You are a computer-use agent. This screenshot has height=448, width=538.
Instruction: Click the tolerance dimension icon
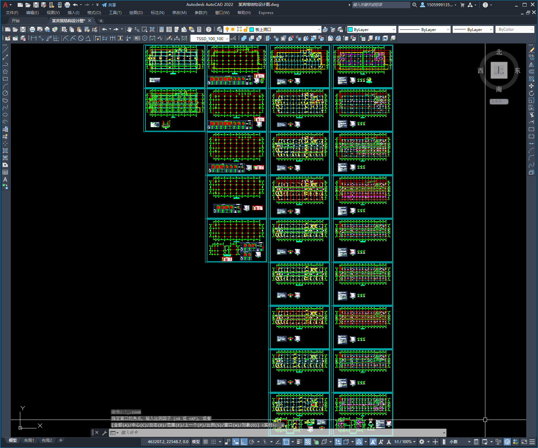137,38
